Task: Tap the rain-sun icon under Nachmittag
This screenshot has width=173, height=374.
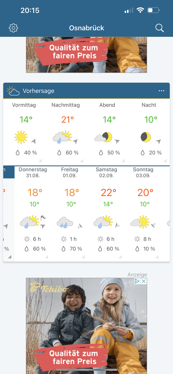Action: (x=62, y=137)
